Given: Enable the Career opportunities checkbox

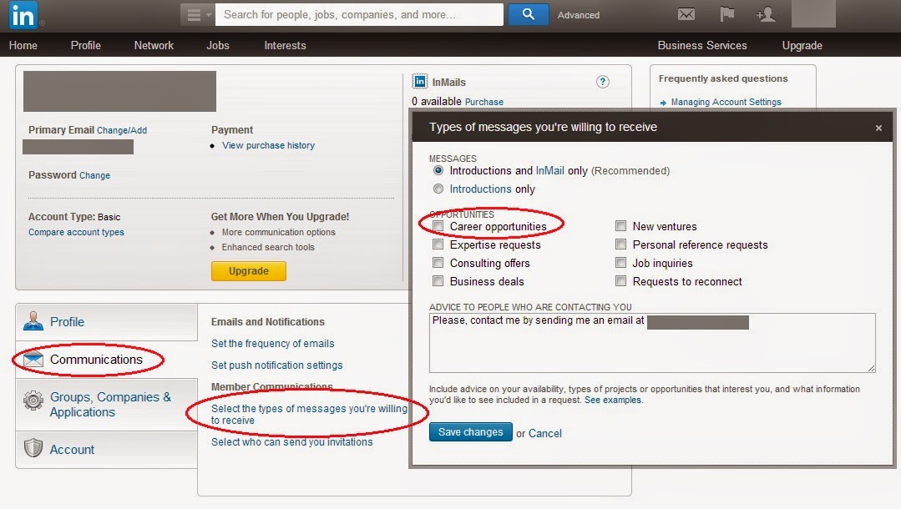Looking at the screenshot, I should (x=438, y=226).
